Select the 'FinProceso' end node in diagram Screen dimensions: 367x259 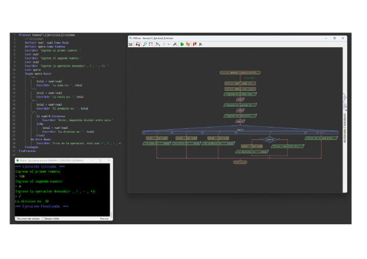coord(240,162)
